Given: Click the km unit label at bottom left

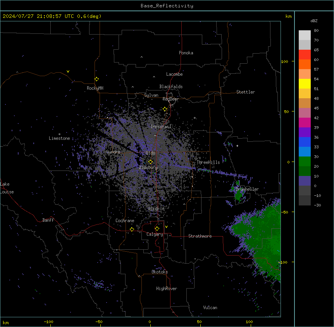Looking at the screenshot, I should coord(6,323).
